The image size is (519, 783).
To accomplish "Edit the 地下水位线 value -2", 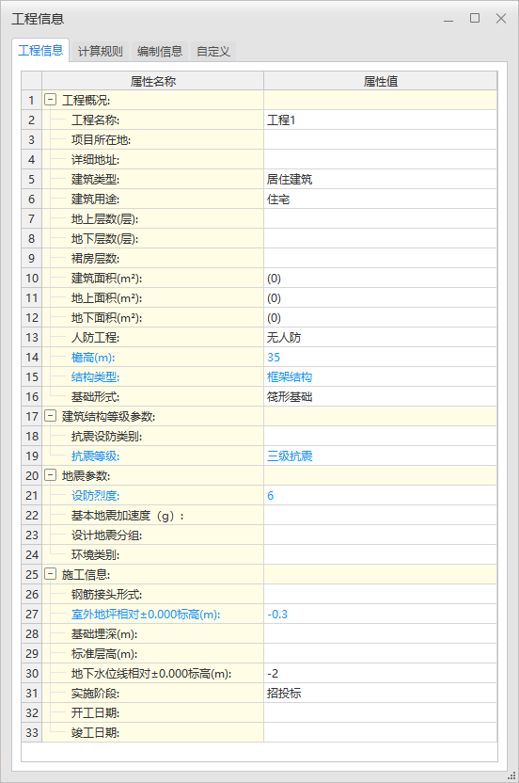I will click(380, 673).
